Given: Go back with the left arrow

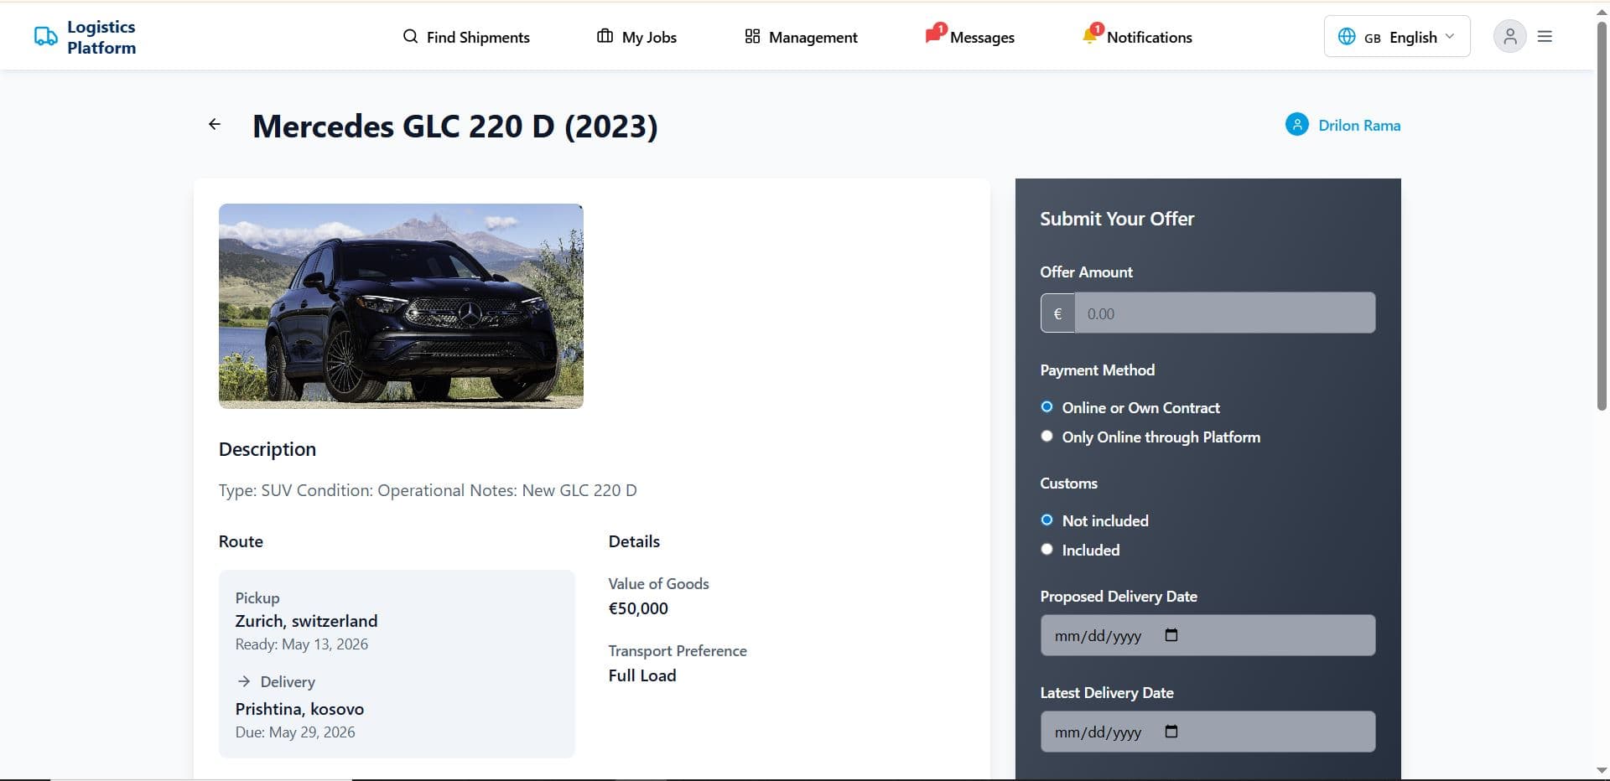Looking at the screenshot, I should (215, 124).
